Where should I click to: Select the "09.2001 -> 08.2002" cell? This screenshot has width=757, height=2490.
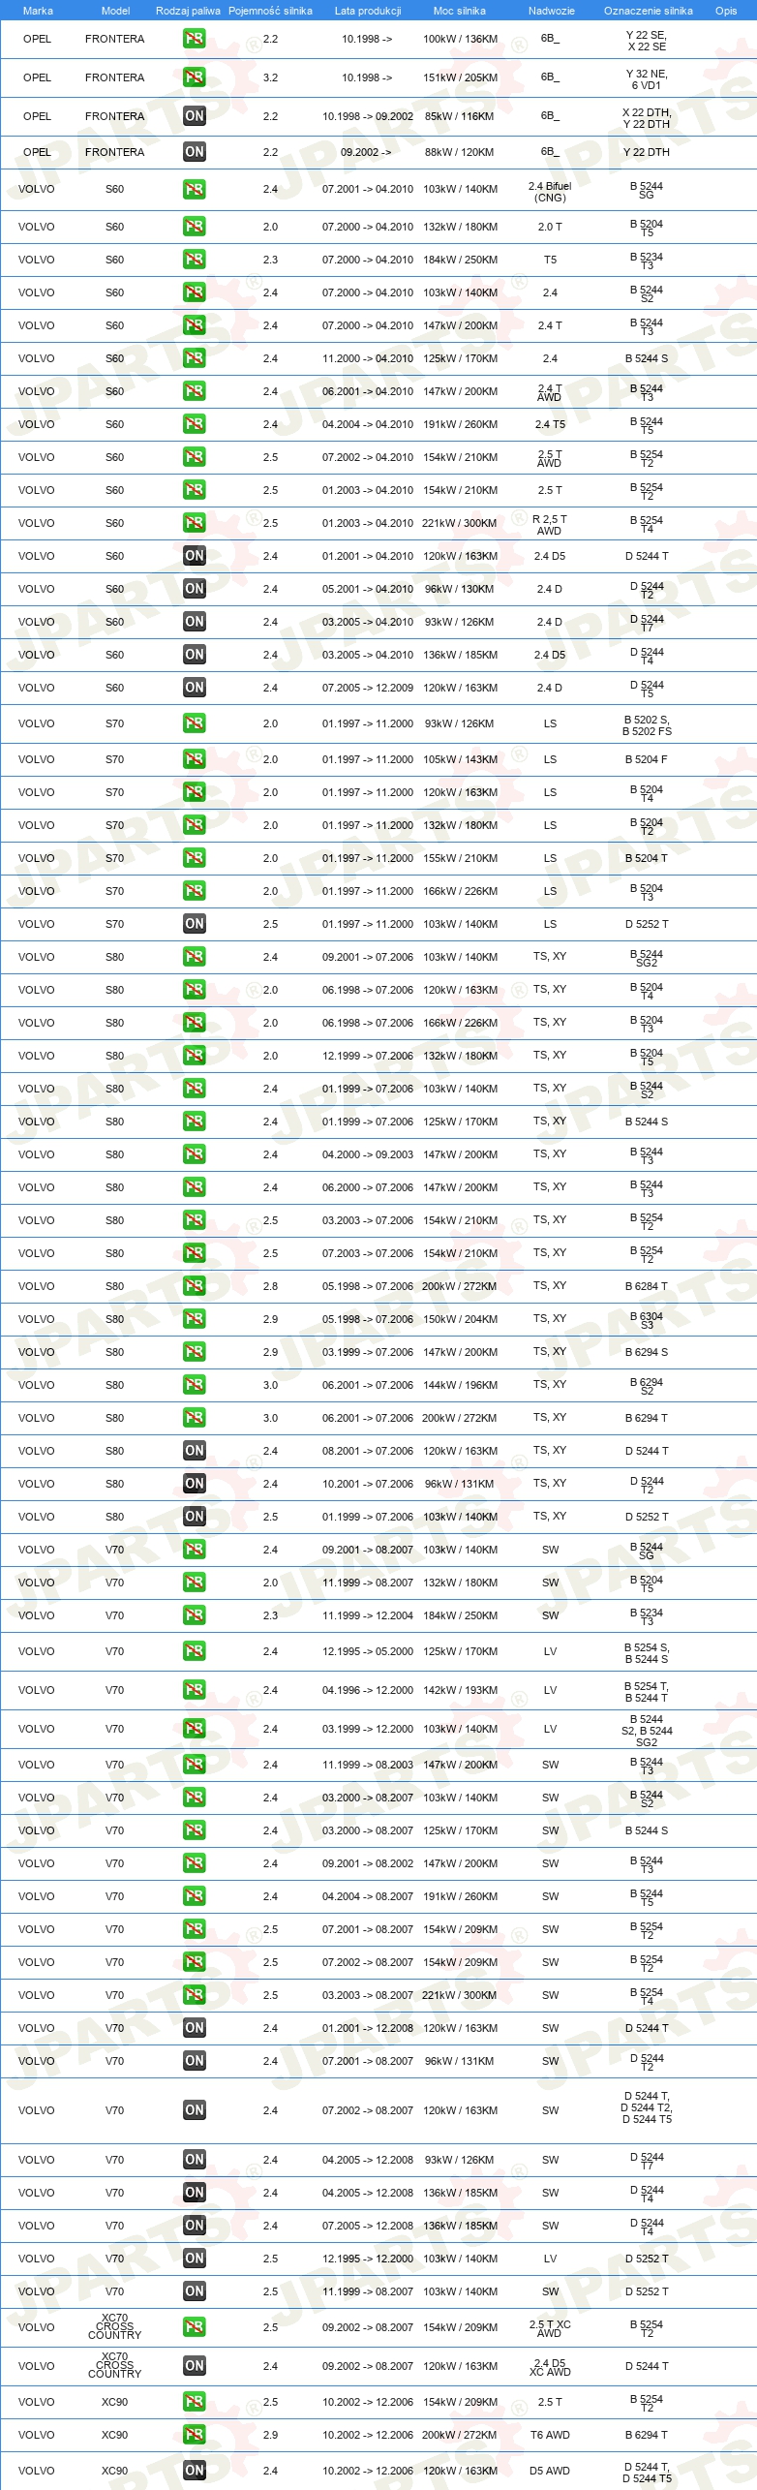pyautogui.click(x=368, y=1863)
